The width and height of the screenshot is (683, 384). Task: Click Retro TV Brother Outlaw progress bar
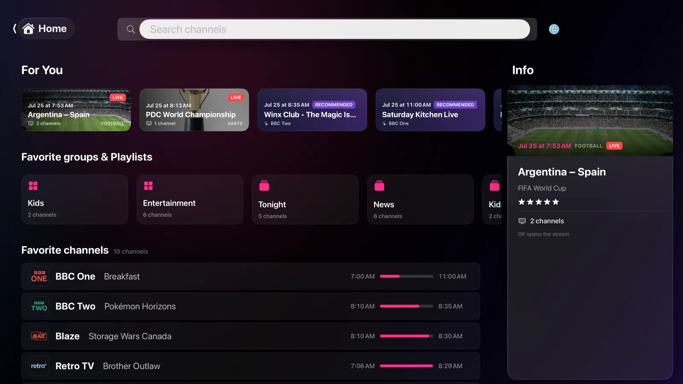(x=406, y=366)
